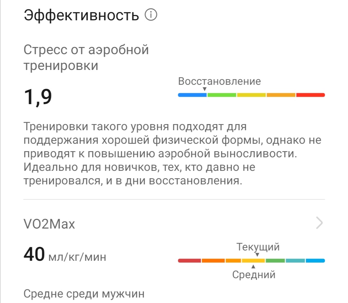The image size is (348, 303).
Task: Select the teal segment of VO2Max bar
Action: (295, 260)
